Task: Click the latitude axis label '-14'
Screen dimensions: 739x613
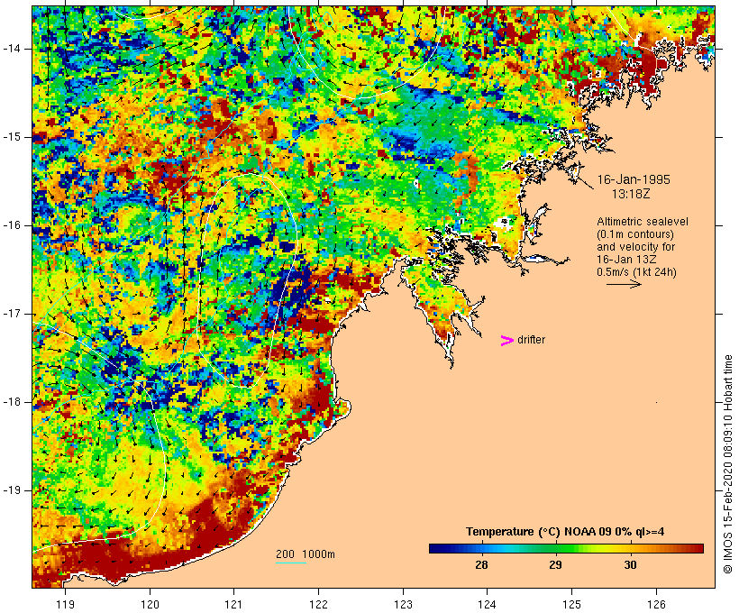Action: coord(12,49)
